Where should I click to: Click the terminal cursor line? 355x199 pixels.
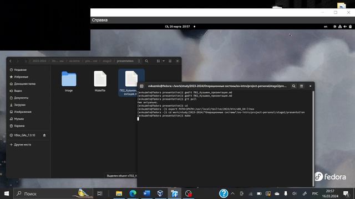coord(138,119)
